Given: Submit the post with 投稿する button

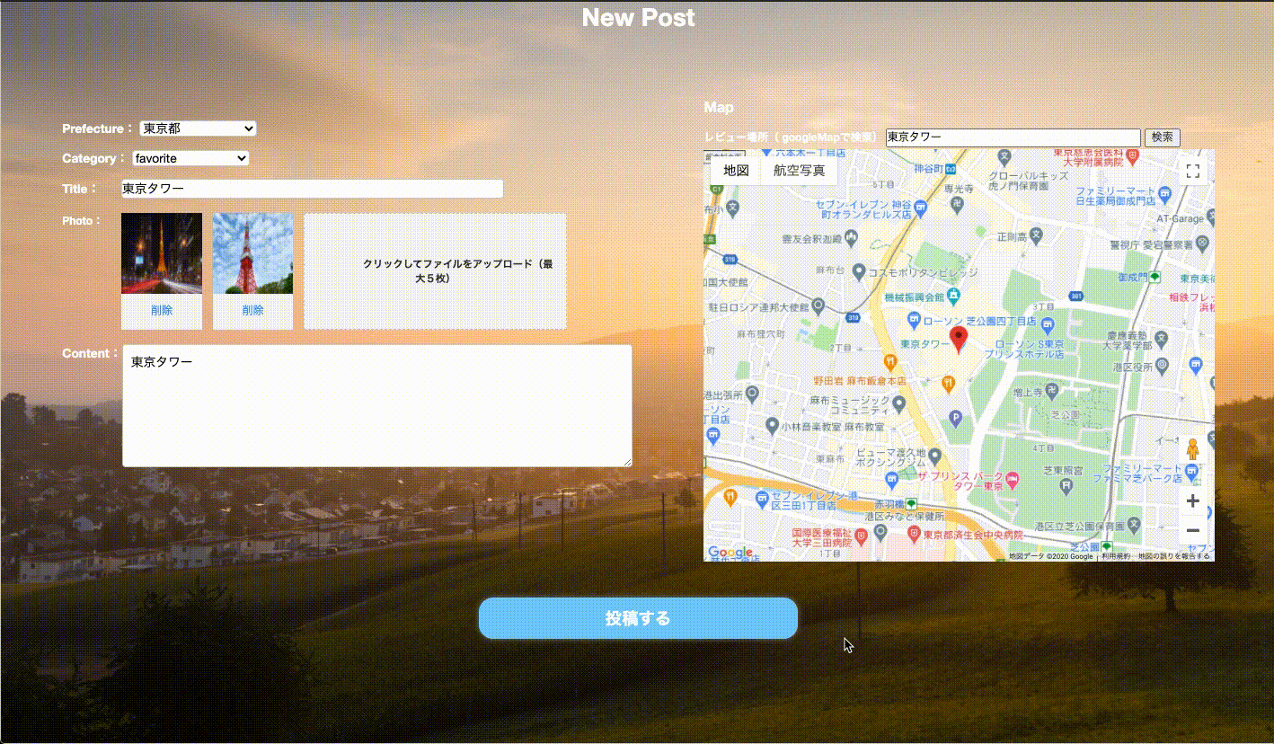Looking at the screenshot, I should click(x=638, y=618).
